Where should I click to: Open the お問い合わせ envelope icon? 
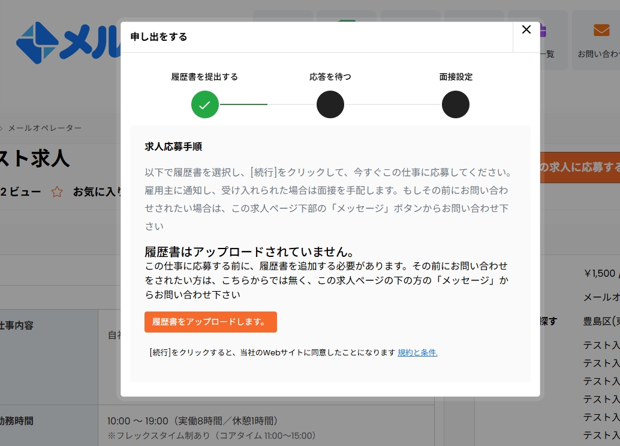pyautogui.click(x=601, y=29)
